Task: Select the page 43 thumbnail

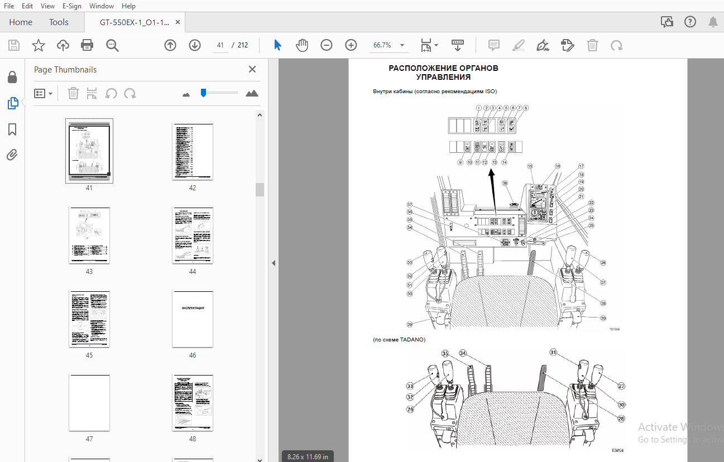Action: (89, 235)
